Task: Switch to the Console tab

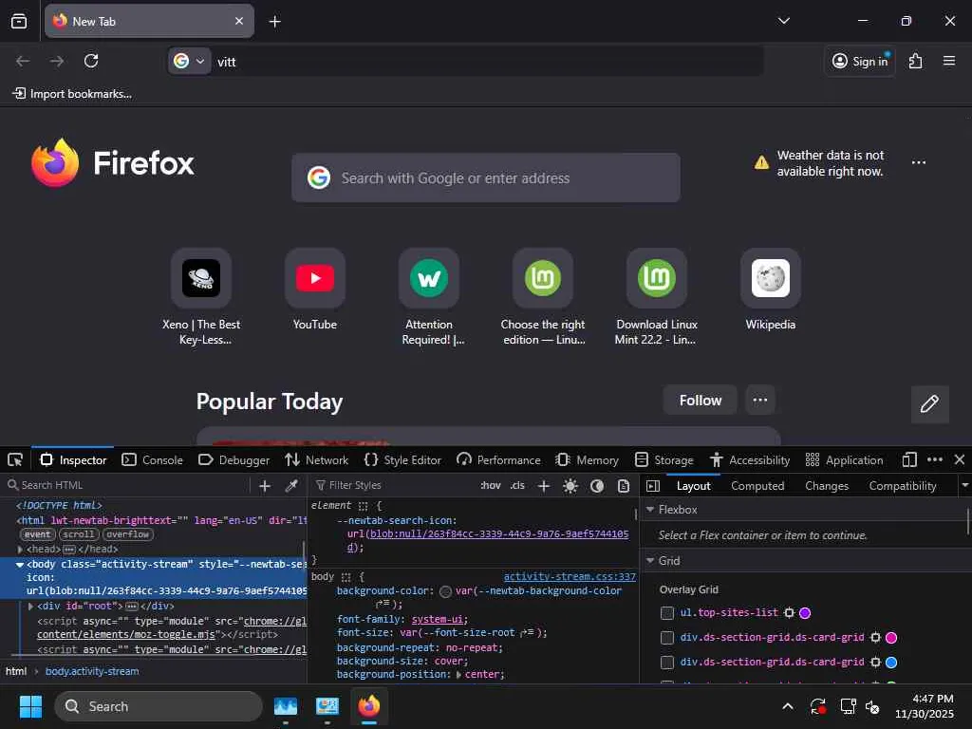Action: [x=153, y=460]
